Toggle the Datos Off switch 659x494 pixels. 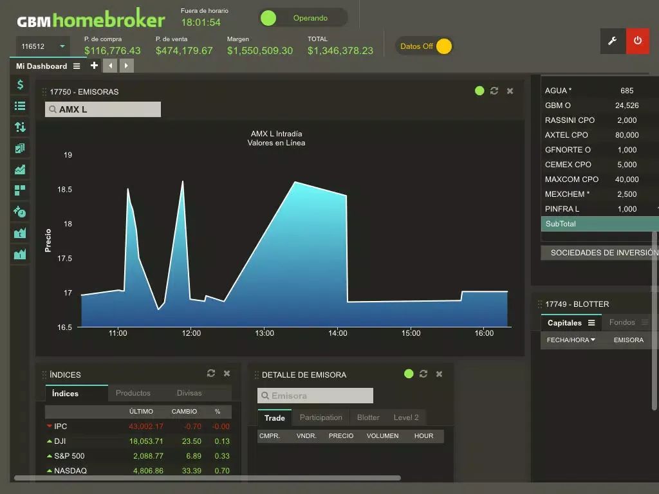[x=423, y=46]
